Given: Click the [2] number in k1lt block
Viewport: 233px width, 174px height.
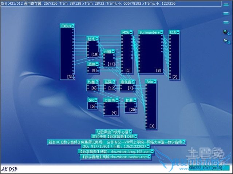Looking at the screenshot, I should [175, 77].
